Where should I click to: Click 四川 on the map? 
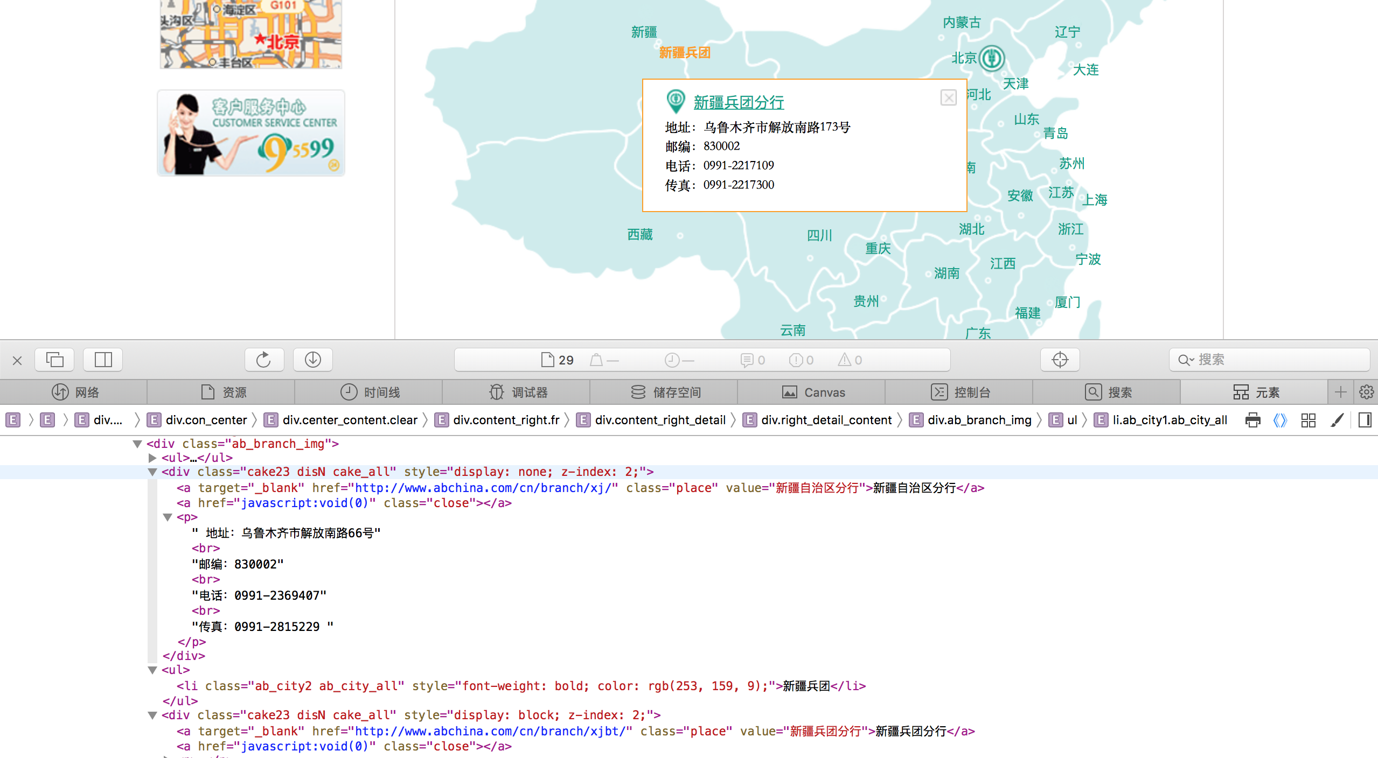[x=820, y=235]
